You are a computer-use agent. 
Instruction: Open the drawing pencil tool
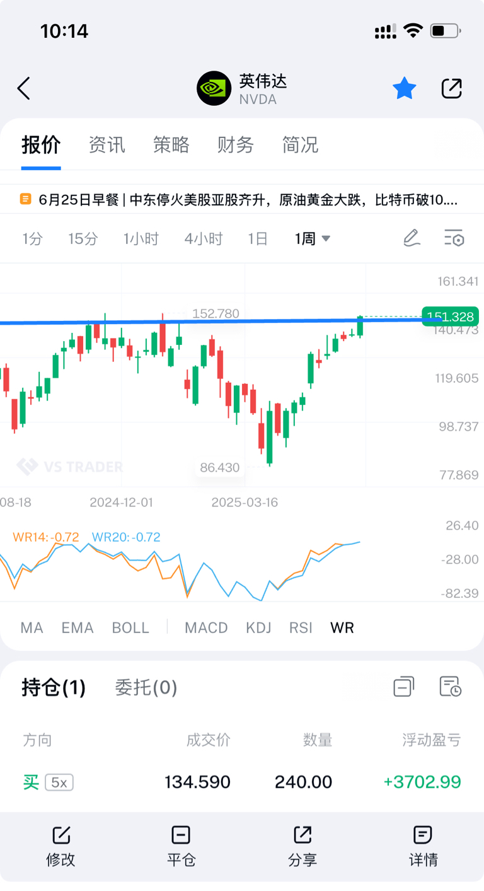(x=412, y=238)
